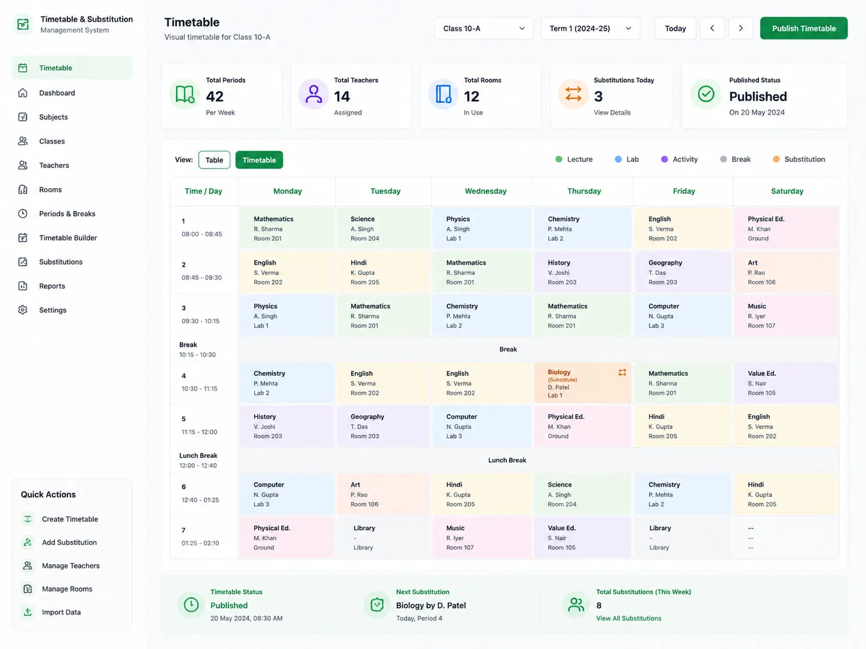Screen dimensions: 866x649
Task: Select Thursday Biology substitute cell
Action: click(x=583, y=383)
